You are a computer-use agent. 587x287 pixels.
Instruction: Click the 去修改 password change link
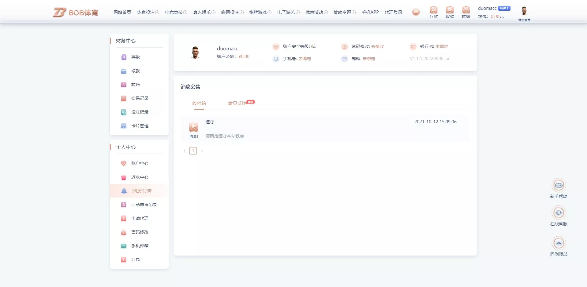pyautogui.click(x=378, y=46)
